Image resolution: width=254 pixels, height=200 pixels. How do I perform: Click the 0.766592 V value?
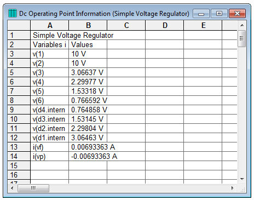point(89,100)
